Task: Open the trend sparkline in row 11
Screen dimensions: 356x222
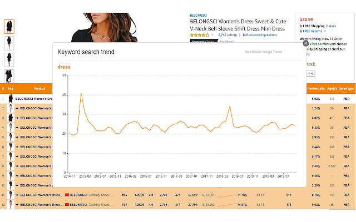Action: pos(226,195)
